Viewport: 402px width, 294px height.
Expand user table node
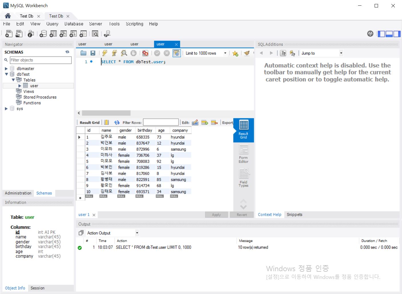point(20,86)
